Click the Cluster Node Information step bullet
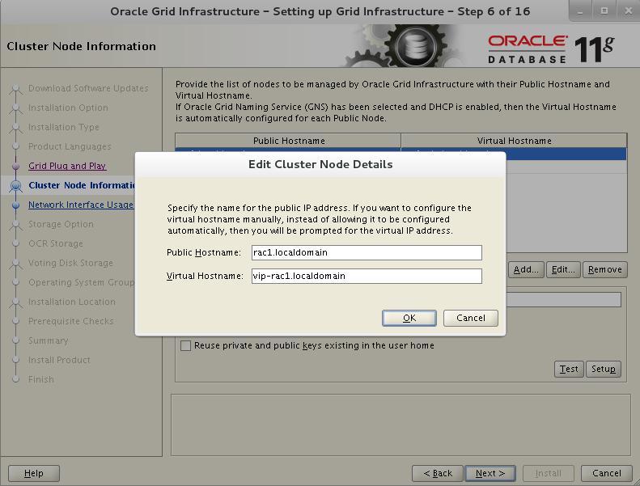This screenshot has width=640, height=486. pos(15,186)
